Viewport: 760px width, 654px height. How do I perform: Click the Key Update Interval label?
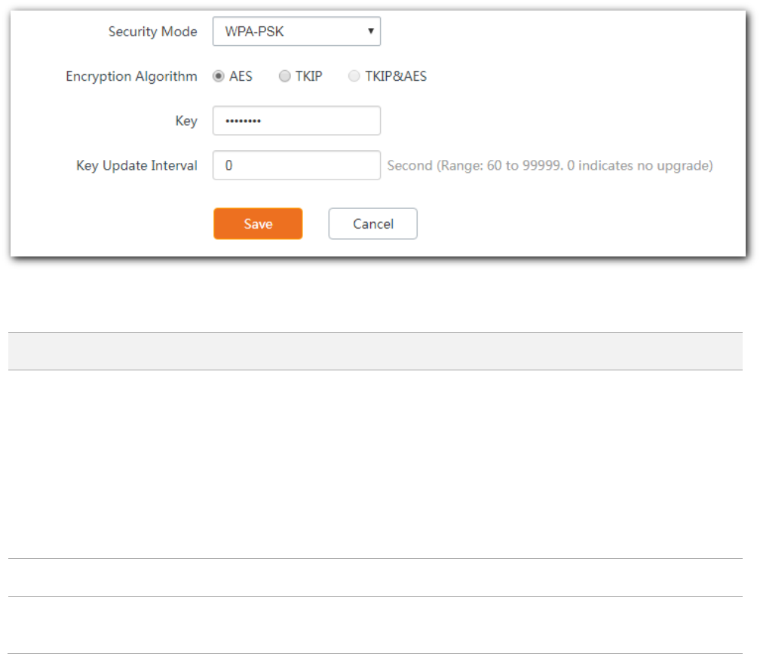click(x=136, y=166)
